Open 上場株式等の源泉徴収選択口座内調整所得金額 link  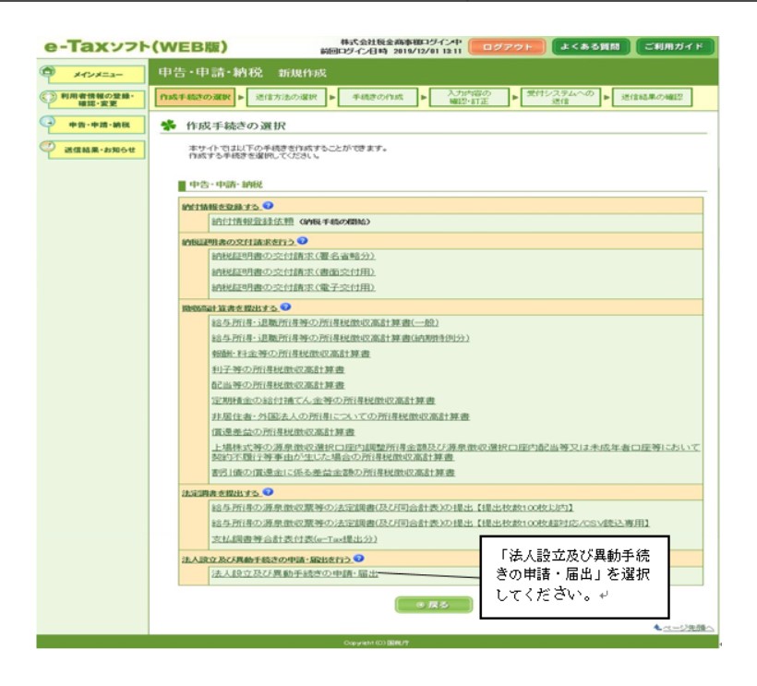click(456, 451)
